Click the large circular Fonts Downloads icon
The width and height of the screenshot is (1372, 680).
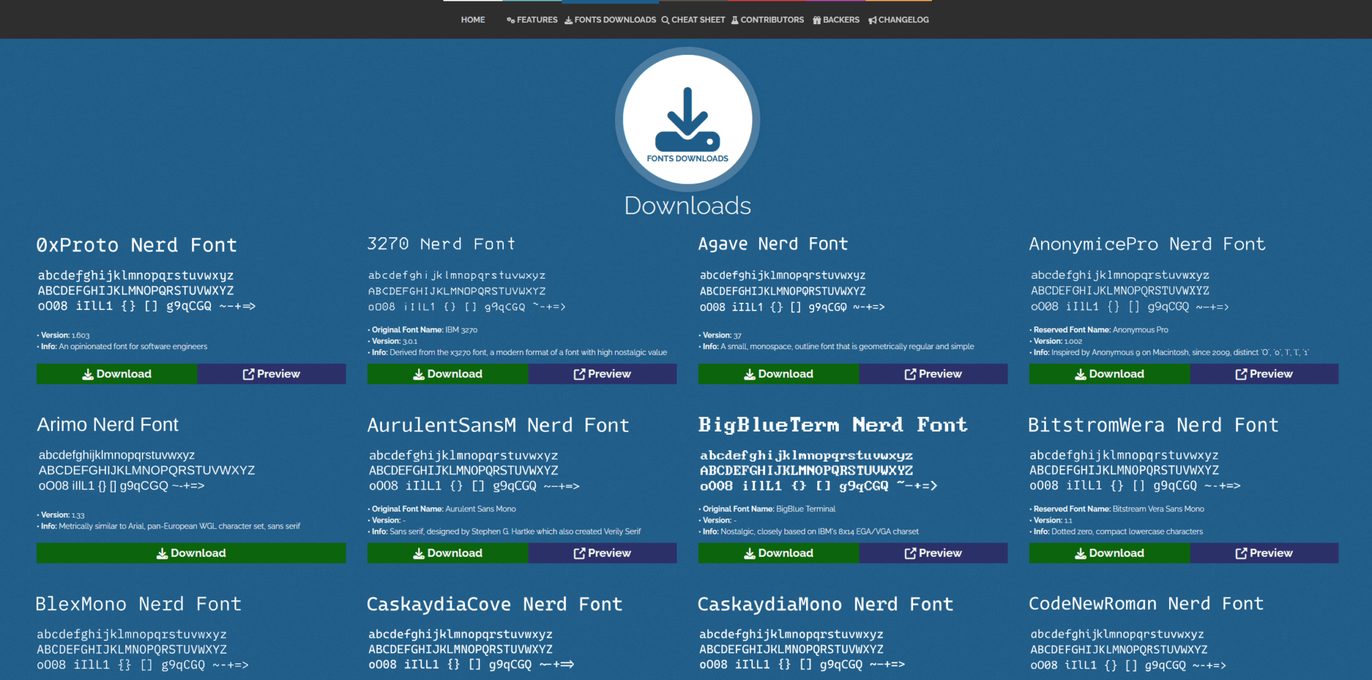(687, 119)
